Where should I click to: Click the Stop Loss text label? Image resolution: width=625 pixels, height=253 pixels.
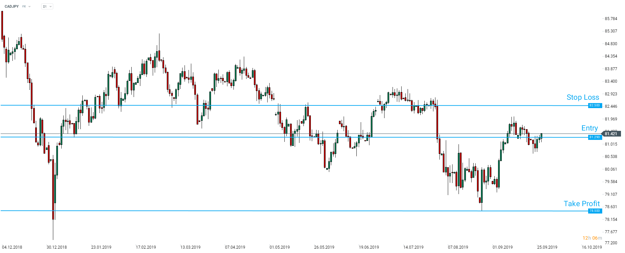click(x=582, y=97)
